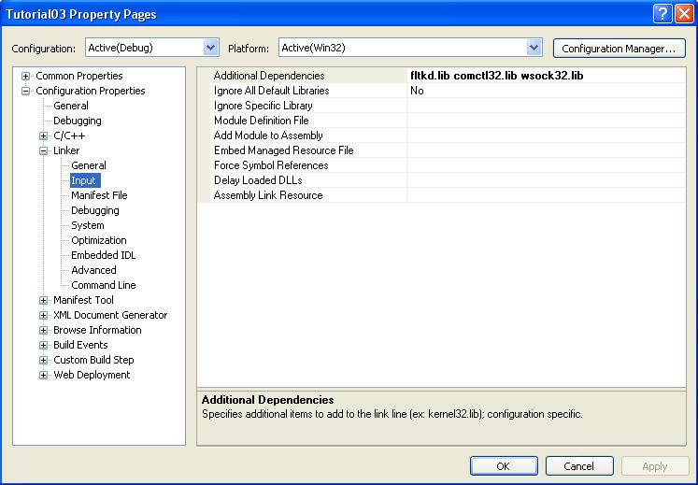Screen dimensions: 698x485
Task: Select Optimization under Linker
Action: (x=99, y=240)
